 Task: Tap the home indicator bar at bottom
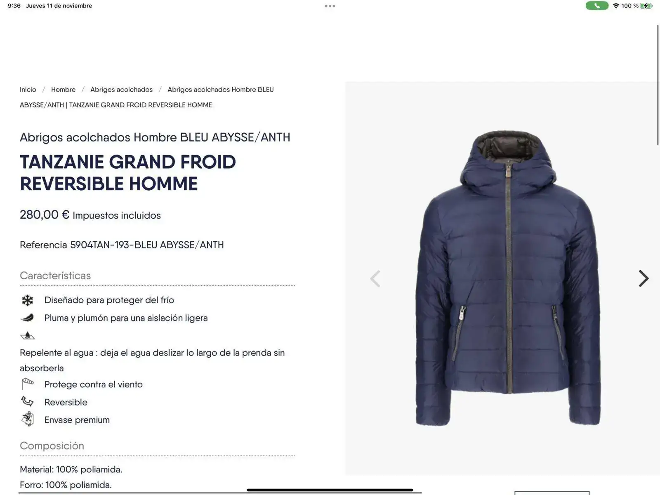pyautogui.click(x=330, y=490)
